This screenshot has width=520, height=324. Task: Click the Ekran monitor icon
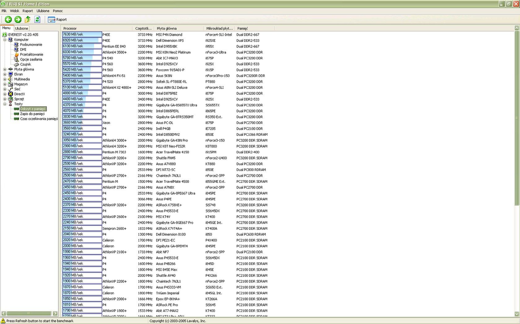pyautogui.click(x=11, y=74)
